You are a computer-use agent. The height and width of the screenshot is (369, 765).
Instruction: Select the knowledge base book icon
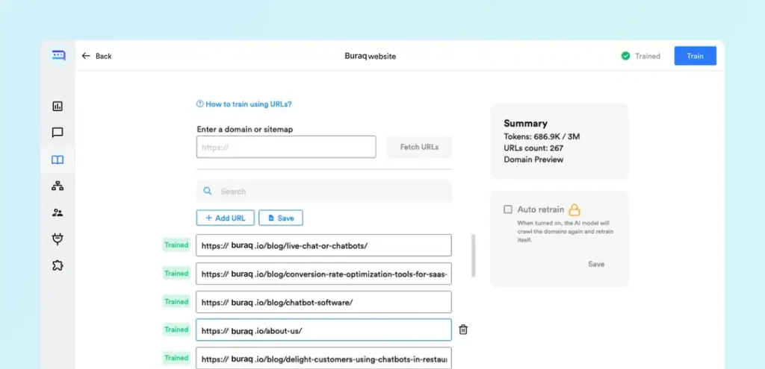pyautogui.click(x=58, y=160)
